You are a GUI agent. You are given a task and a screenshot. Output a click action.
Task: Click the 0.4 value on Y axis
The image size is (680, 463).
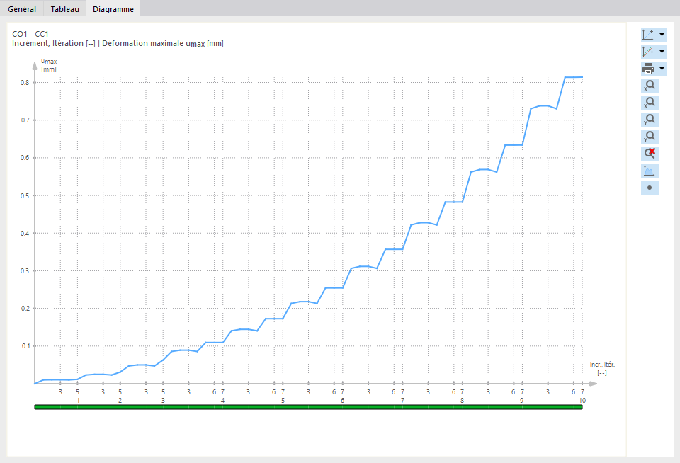click(x=25, y=233)
